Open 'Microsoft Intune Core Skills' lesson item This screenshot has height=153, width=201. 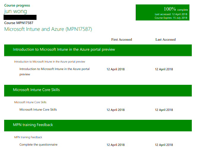[x=38, y=110]
